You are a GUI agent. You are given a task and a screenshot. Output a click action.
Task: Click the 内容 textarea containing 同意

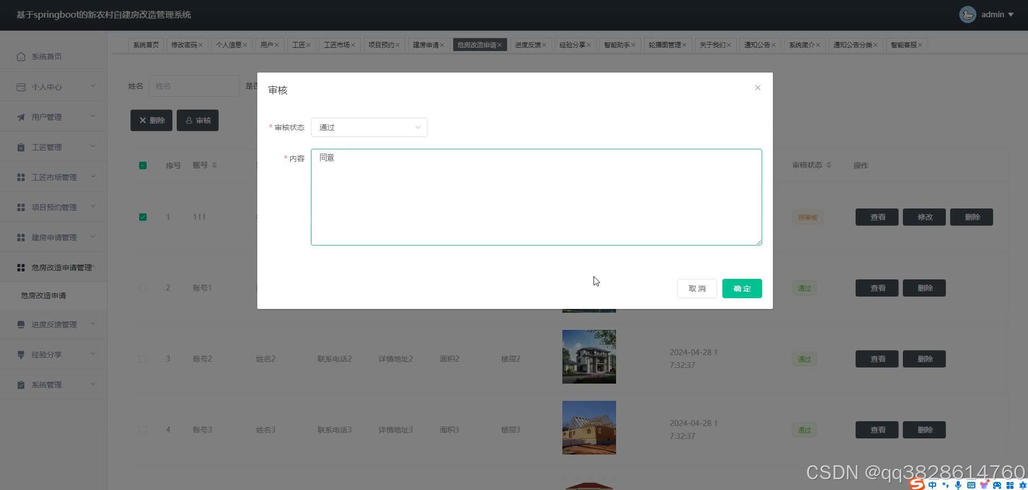coord(536,197)
